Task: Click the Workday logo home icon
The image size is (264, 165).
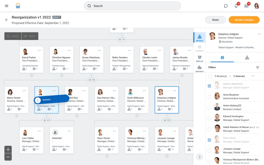Action: point(18,6)
